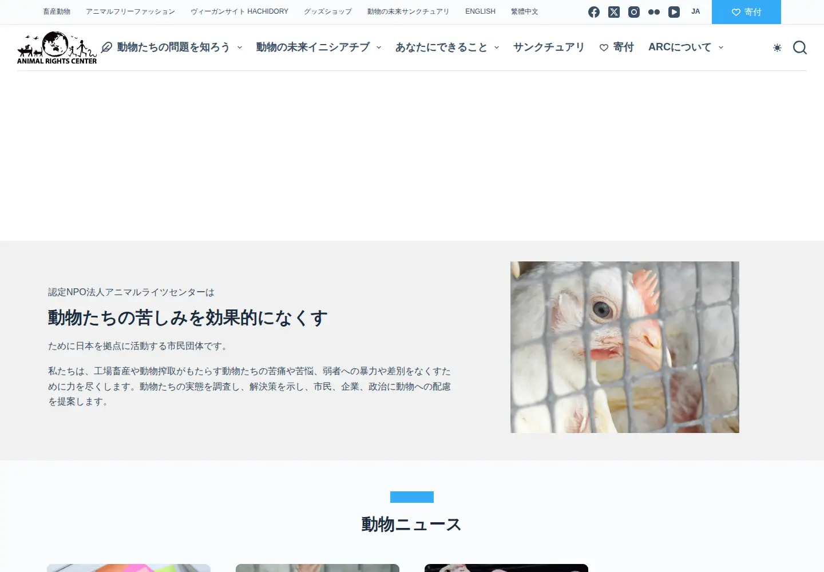Expand ARCについて menu chevron

[721, 47]
